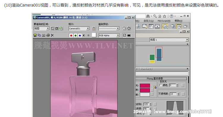Toggle the red channel display
Screen dimensions: 223x117
pos(71,36)
